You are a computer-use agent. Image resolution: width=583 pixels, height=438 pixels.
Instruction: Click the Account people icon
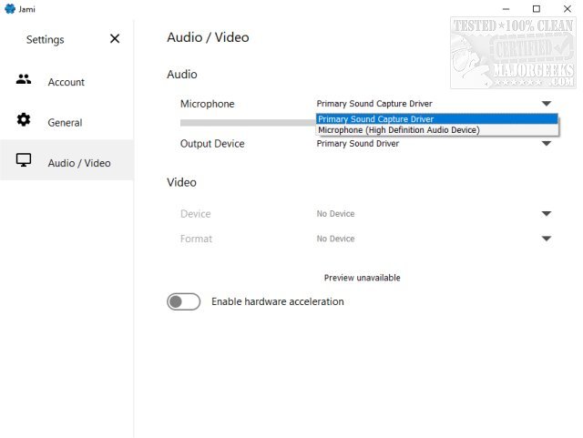(x=24, y=79)
